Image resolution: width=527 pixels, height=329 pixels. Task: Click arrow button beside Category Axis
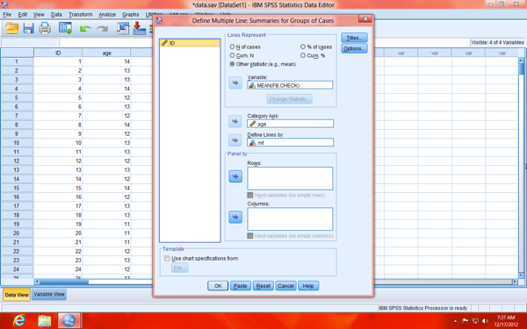coord(235,121)
